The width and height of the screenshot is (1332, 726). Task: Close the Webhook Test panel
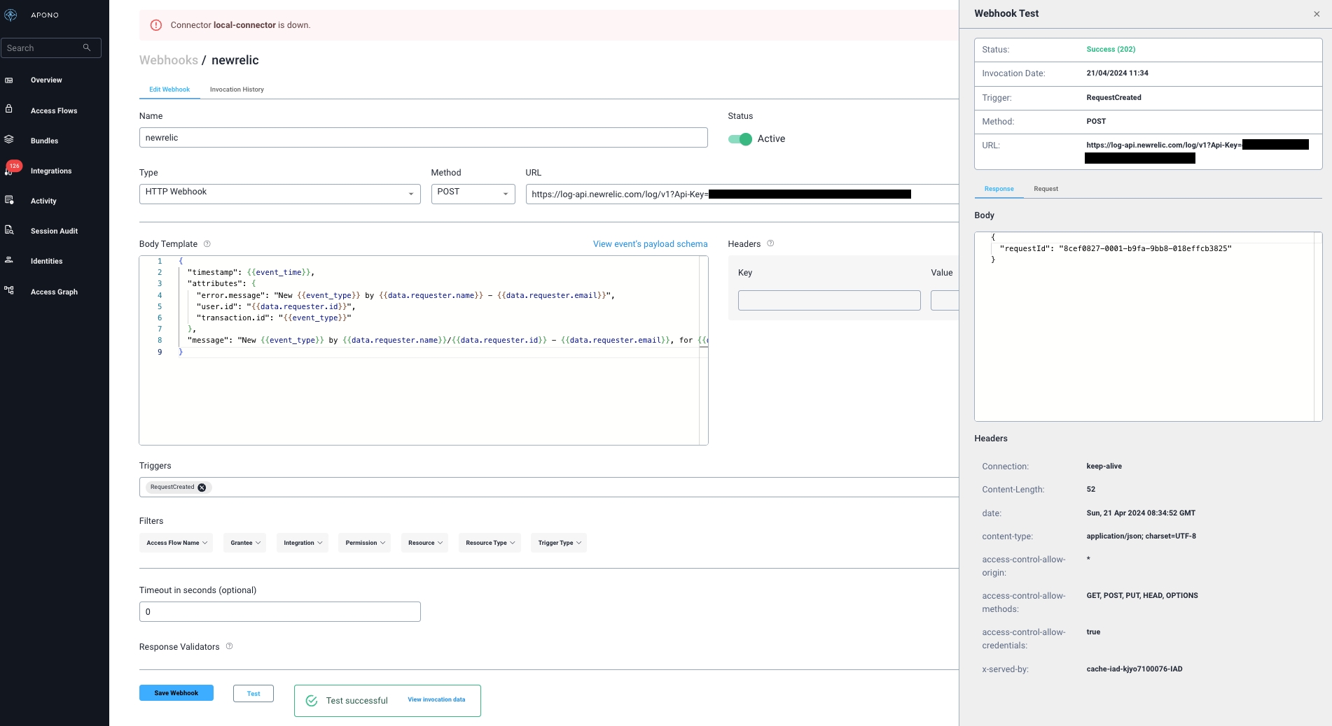[x=1317, y=14]
